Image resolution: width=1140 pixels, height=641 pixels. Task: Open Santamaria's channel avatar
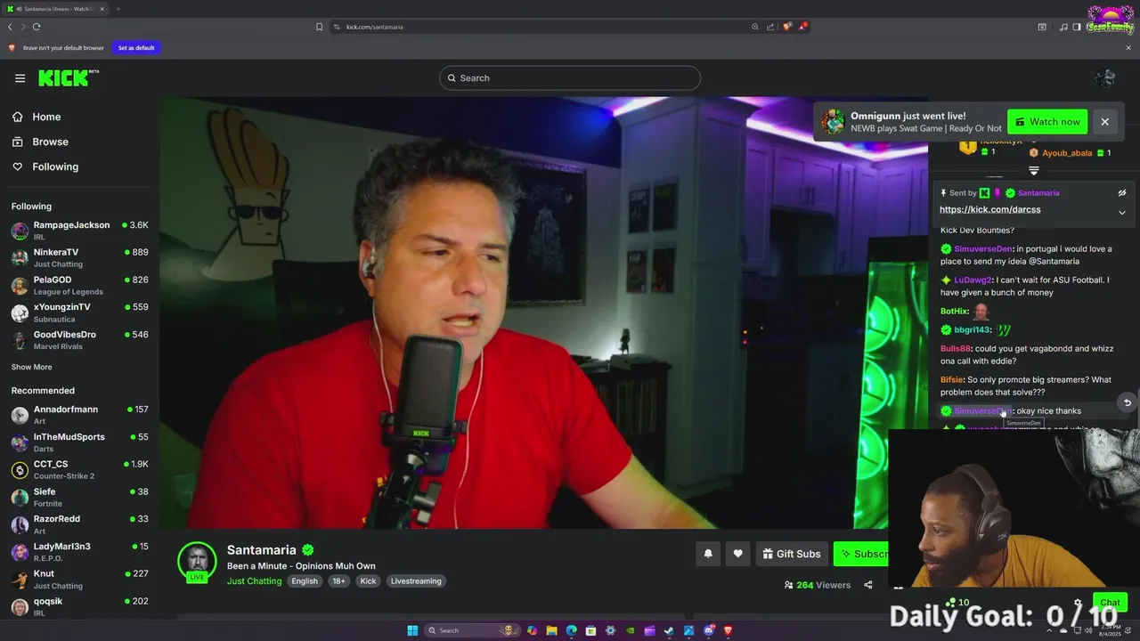point(197,561)
